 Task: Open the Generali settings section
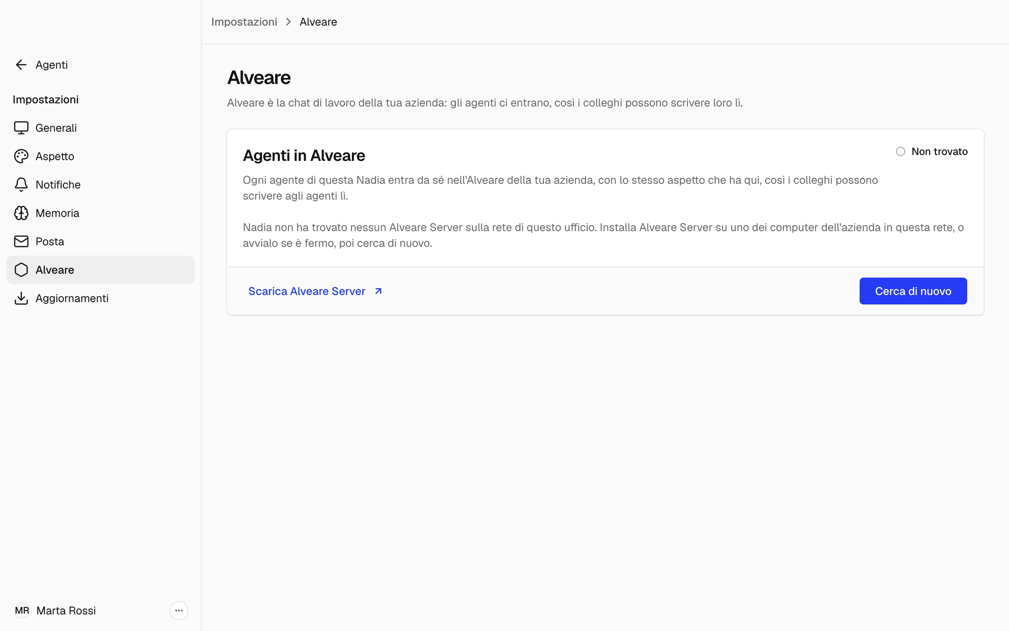(101, 128)
